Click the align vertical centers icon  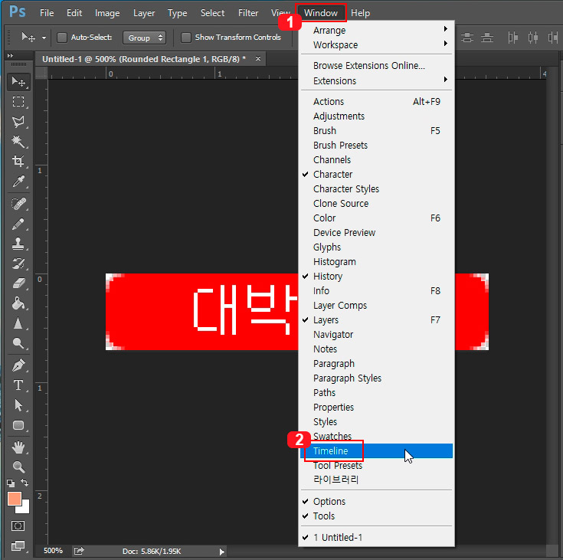[x=466, y=38]
